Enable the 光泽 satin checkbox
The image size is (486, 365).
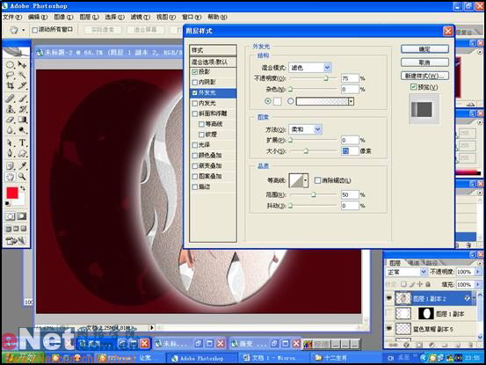[x=194, y=145]
